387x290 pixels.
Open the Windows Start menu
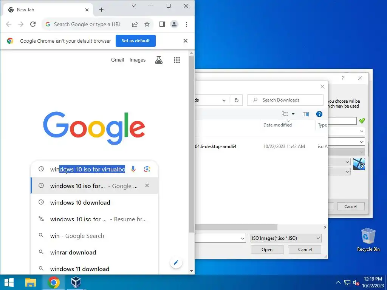[x=9, y=282]
